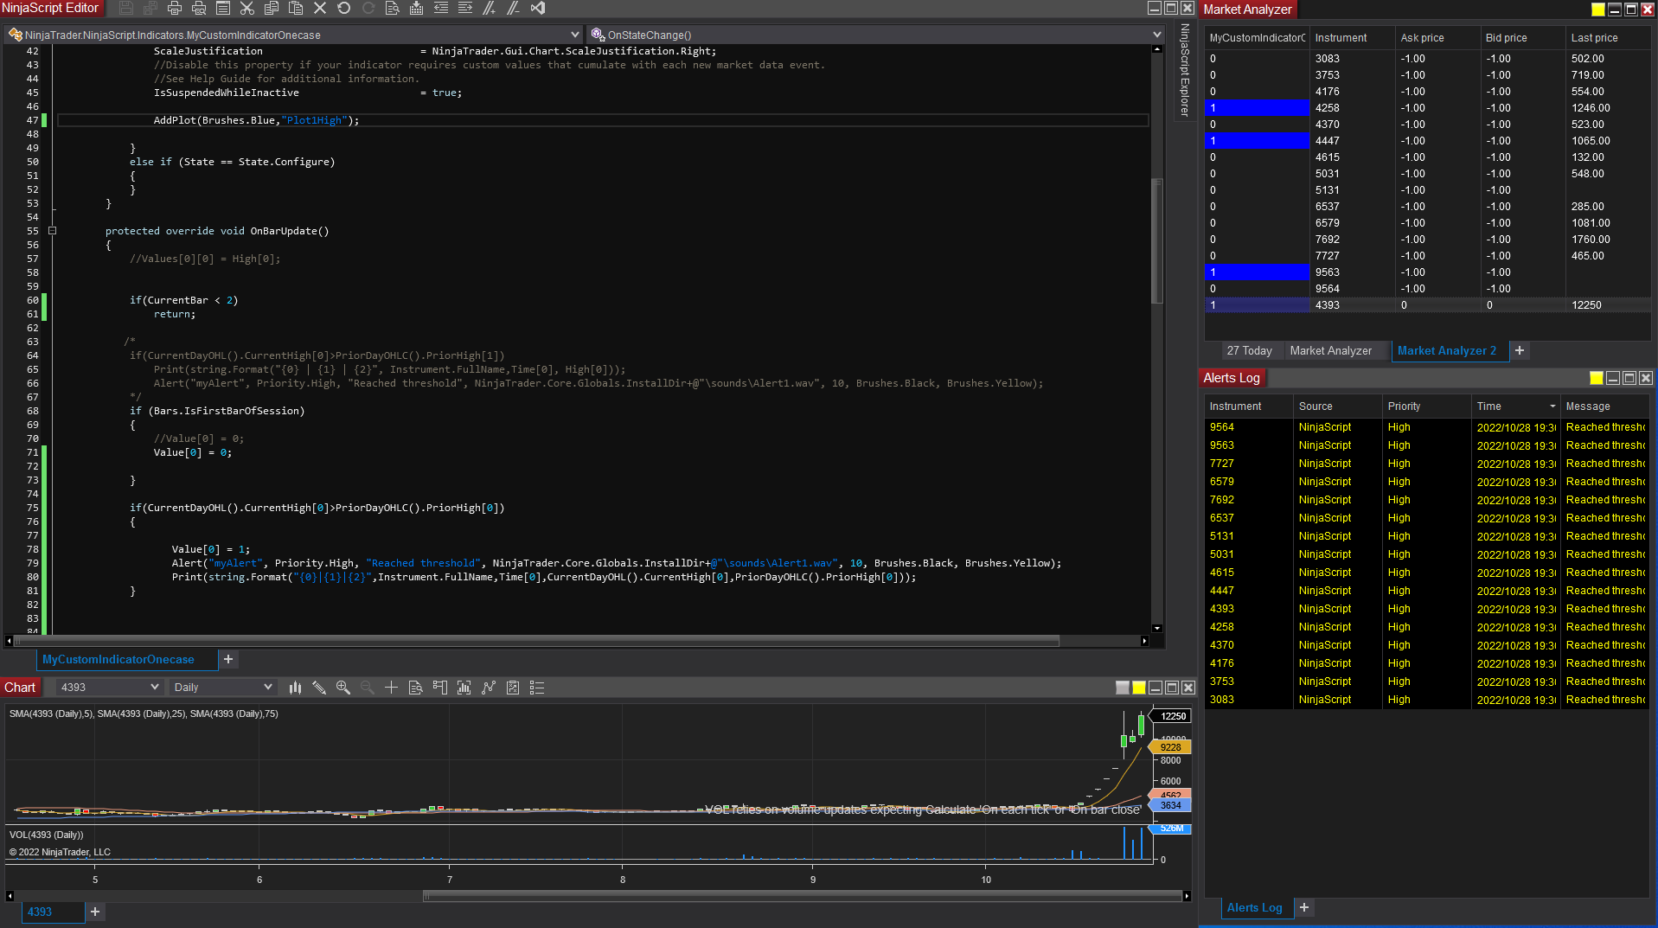
Task: Click yellow link button in Alerts Log
Action: (x=1597, y=378)
